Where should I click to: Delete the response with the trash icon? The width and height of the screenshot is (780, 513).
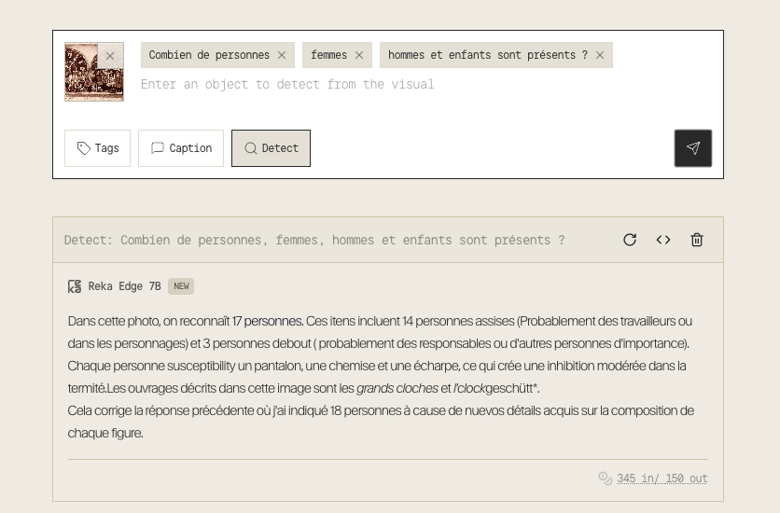point(697,240)
